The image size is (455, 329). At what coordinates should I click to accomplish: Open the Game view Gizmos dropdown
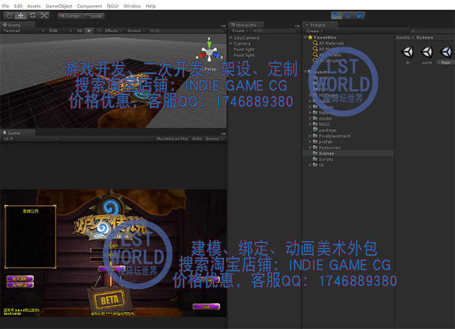click(214, 139)
